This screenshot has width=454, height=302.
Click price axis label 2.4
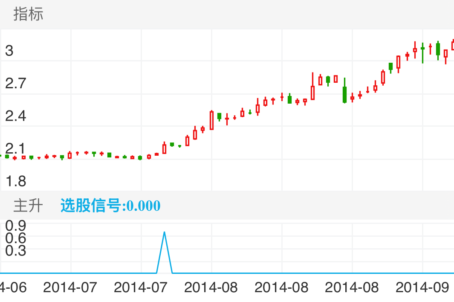coord(16,116)
